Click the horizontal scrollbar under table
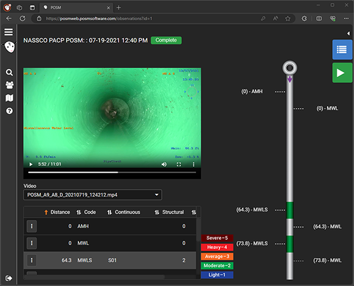Viewport: 354px width, 286px height. 94,276
